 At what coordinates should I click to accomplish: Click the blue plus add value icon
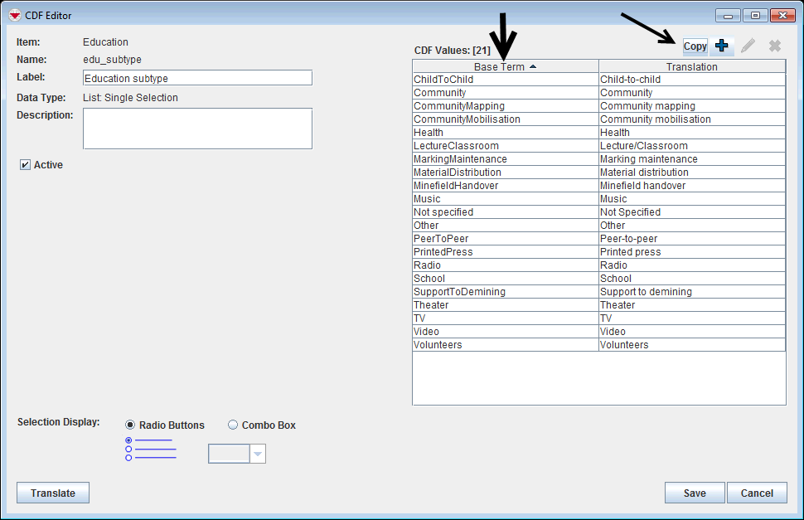(722, 46)
